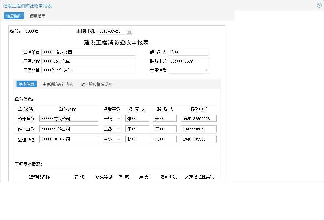The height and width of the screenshot is (220, 324).
Task: Click the 联系电话 field showing 134****6688
Action: (189, 61)
